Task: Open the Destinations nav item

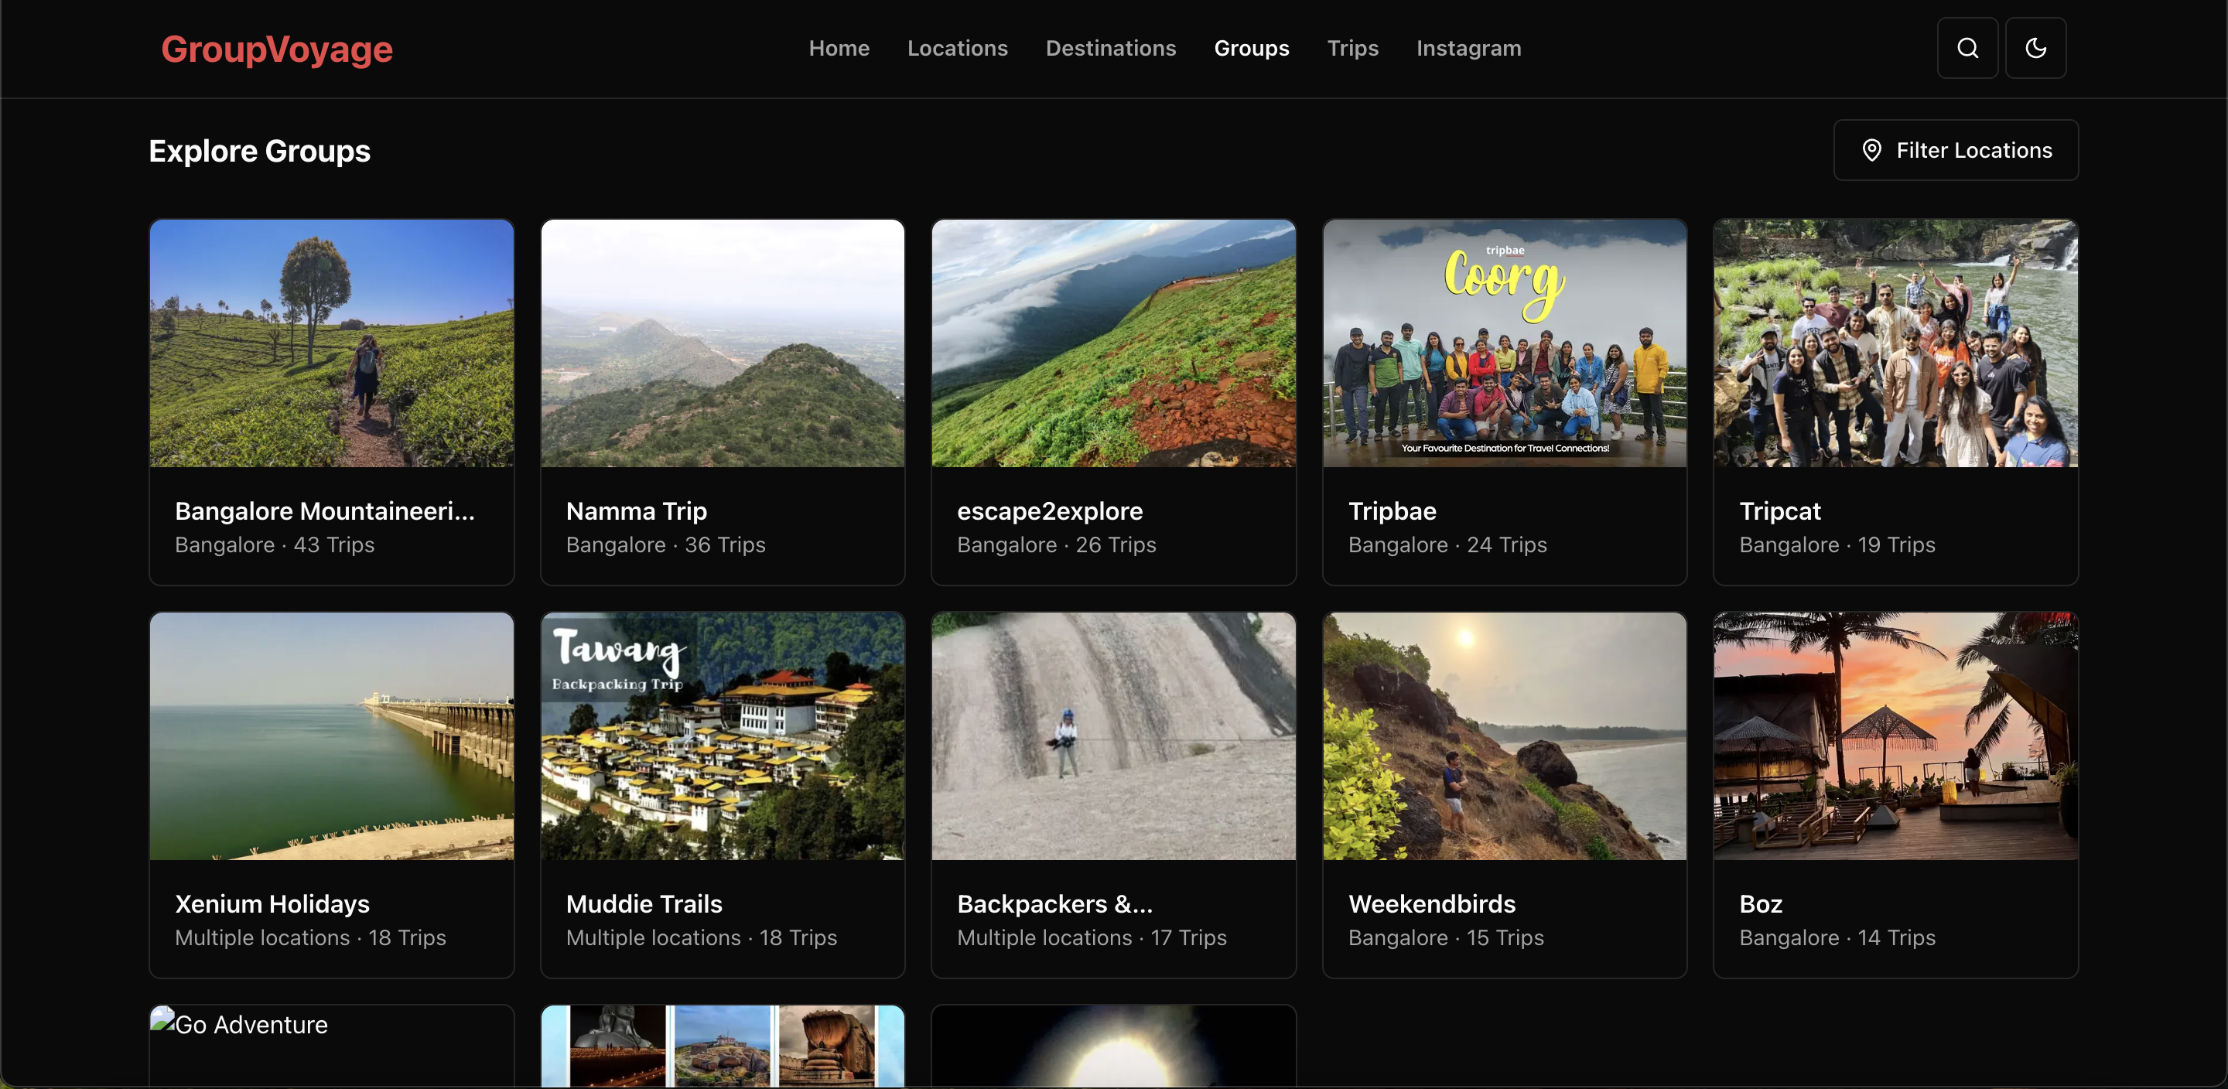Action: tap(1111, 49)
